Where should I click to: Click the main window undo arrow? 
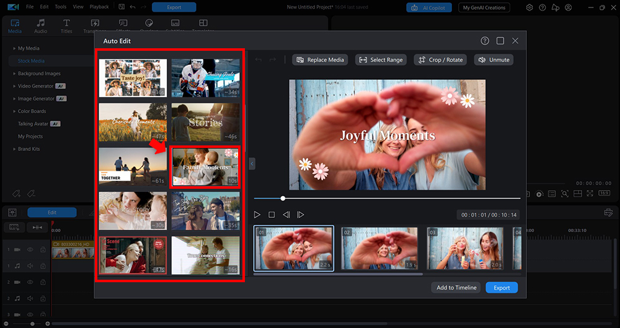[133, 7]
